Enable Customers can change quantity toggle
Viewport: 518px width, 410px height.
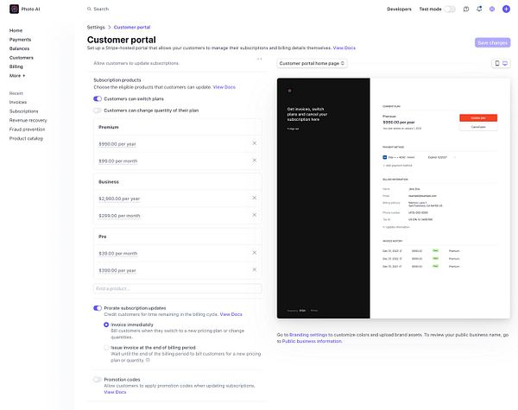pos(98,110)
